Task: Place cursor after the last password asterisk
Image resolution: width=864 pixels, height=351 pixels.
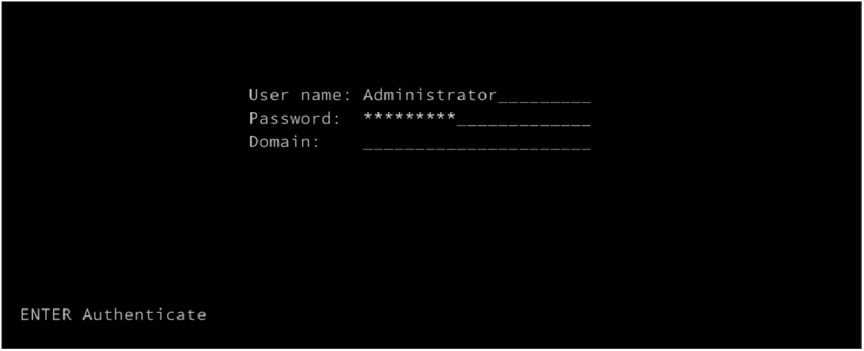Action: click(x=457, y=118)
